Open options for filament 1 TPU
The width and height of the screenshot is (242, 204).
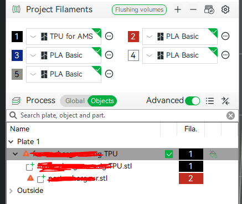(x=109, y=36)
